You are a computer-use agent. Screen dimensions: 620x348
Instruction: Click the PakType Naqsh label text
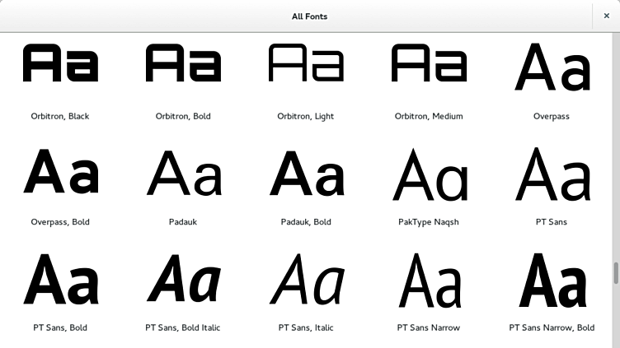click(x=429, y=222)
